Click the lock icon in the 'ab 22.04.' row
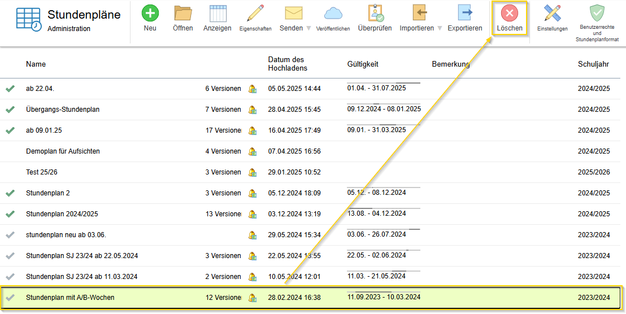 click(x=253, y=89)
